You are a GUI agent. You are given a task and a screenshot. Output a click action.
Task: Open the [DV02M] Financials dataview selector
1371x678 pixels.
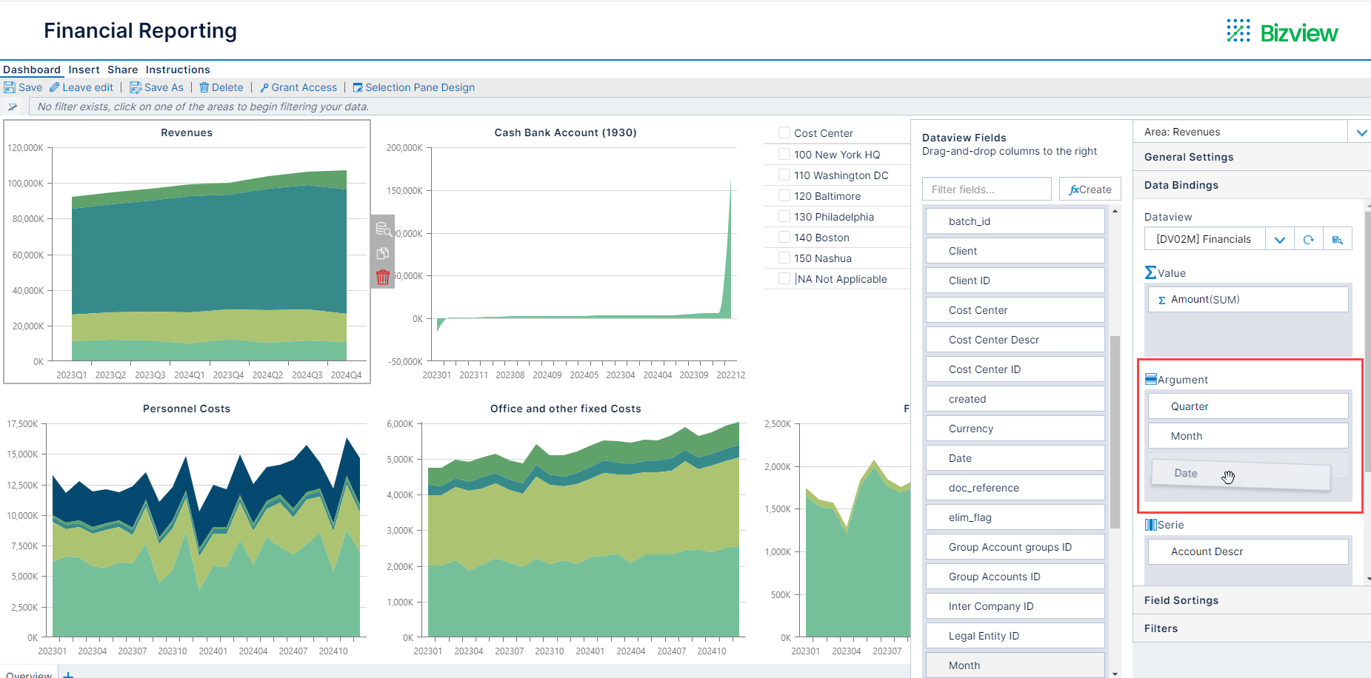pyautogui.click(x=1279, y=238)
